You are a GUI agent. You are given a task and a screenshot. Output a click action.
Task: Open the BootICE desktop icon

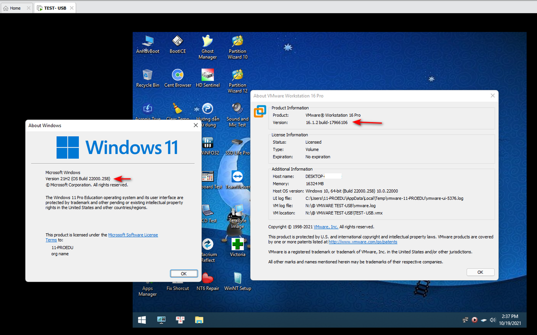177,45
